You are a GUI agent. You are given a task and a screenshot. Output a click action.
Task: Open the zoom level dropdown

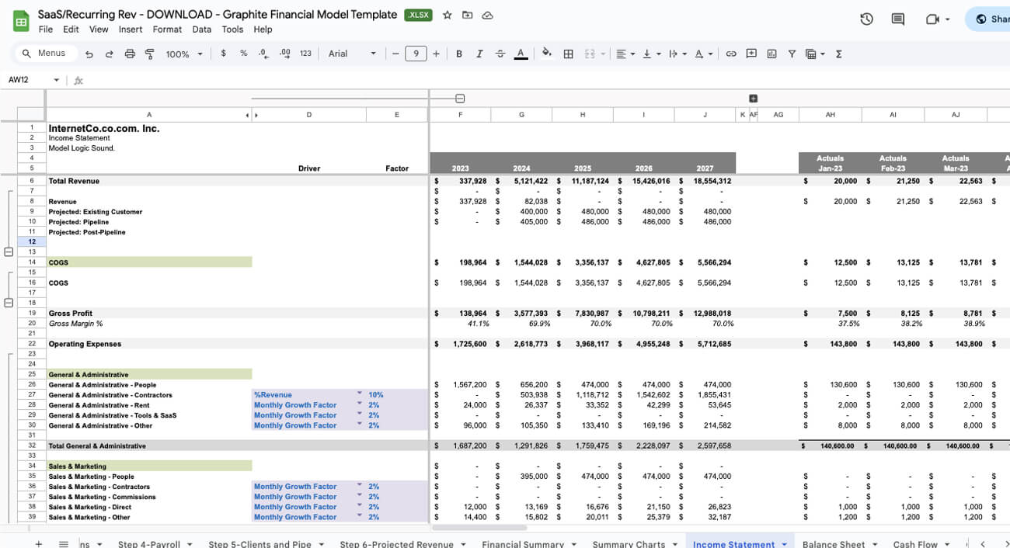coord(184,54)
